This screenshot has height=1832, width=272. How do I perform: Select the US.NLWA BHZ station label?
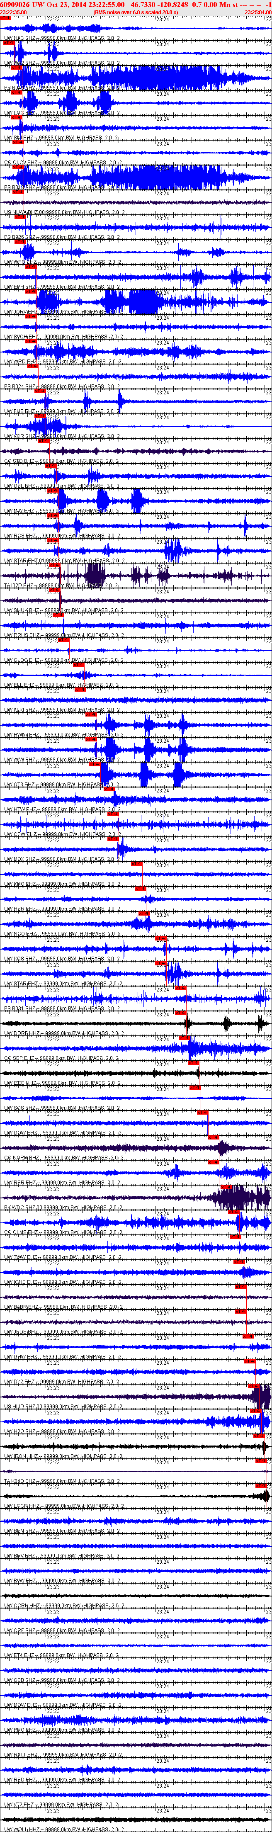click(x=64, y=212)
